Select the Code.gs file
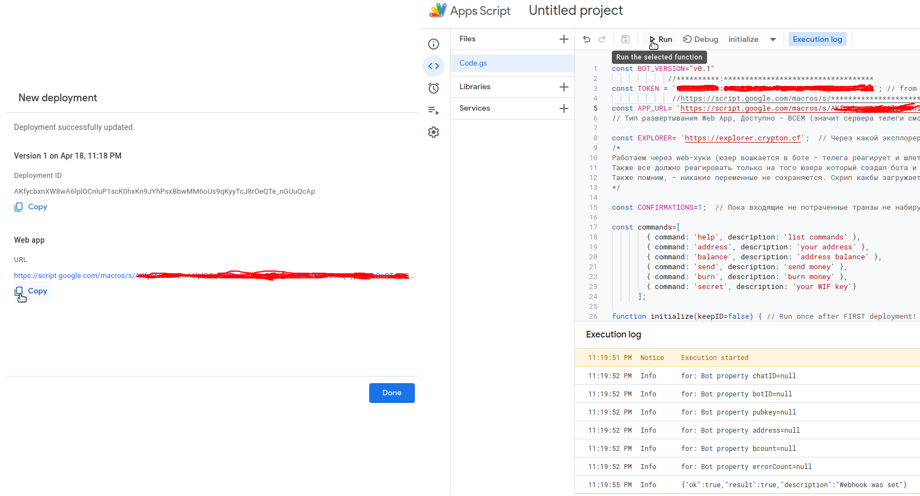Viewport: 920px width, 496px height. [473, 63]
